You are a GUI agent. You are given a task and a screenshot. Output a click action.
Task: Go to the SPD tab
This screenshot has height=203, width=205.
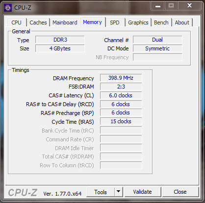pyautogui.click(x=115, y=23)
